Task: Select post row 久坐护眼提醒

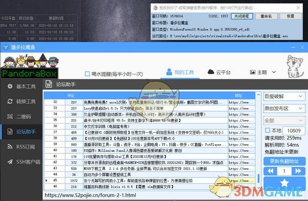Action: (150, 114)
